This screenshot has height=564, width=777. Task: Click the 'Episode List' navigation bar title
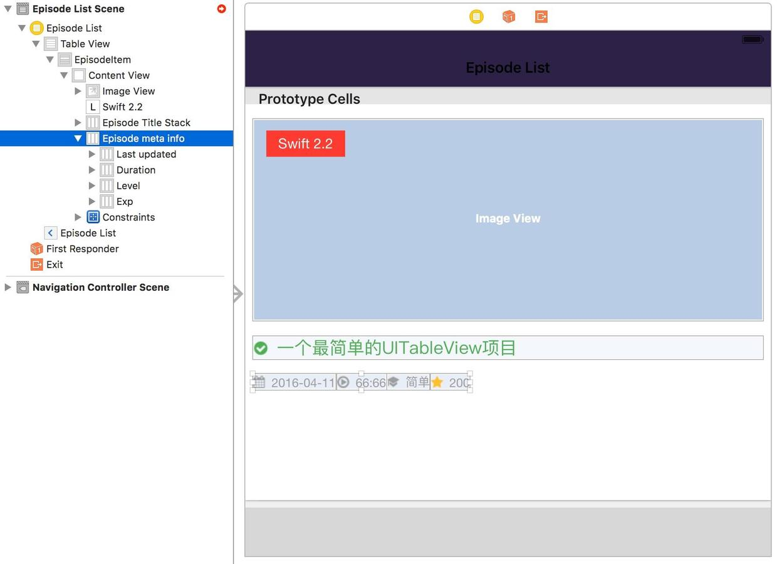click(508, 68)
